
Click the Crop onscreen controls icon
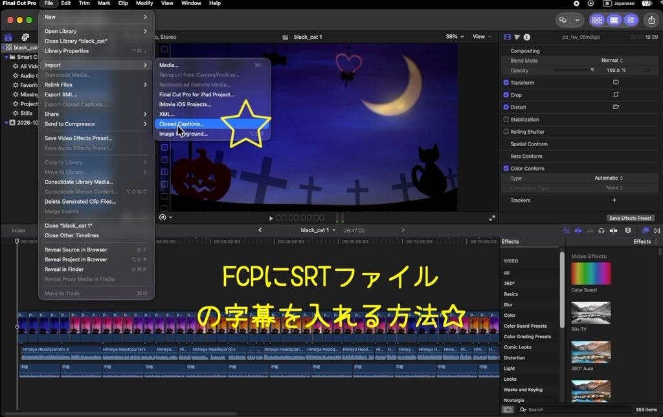(x=616, y=94)
